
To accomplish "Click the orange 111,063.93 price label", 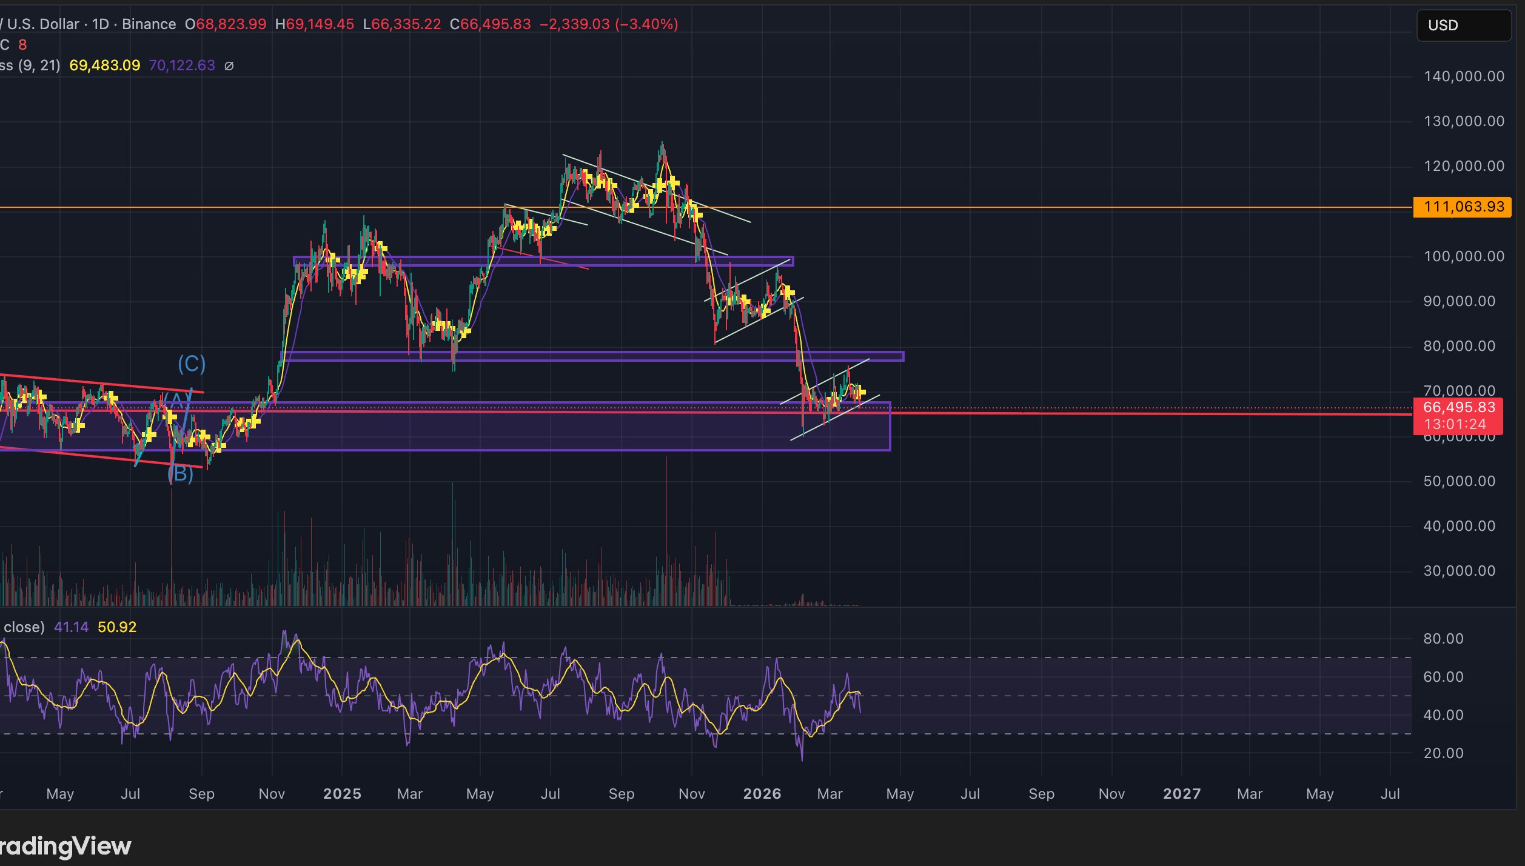I will 1462,207.
